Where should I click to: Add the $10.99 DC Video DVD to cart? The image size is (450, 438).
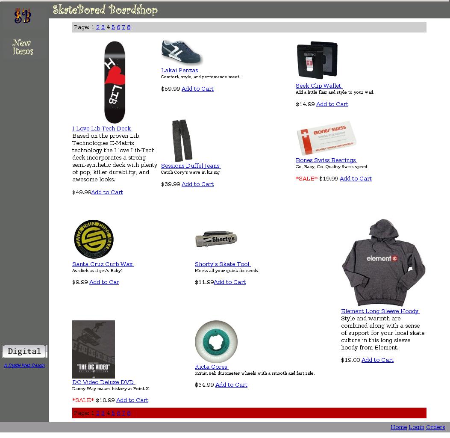(132, 400)
